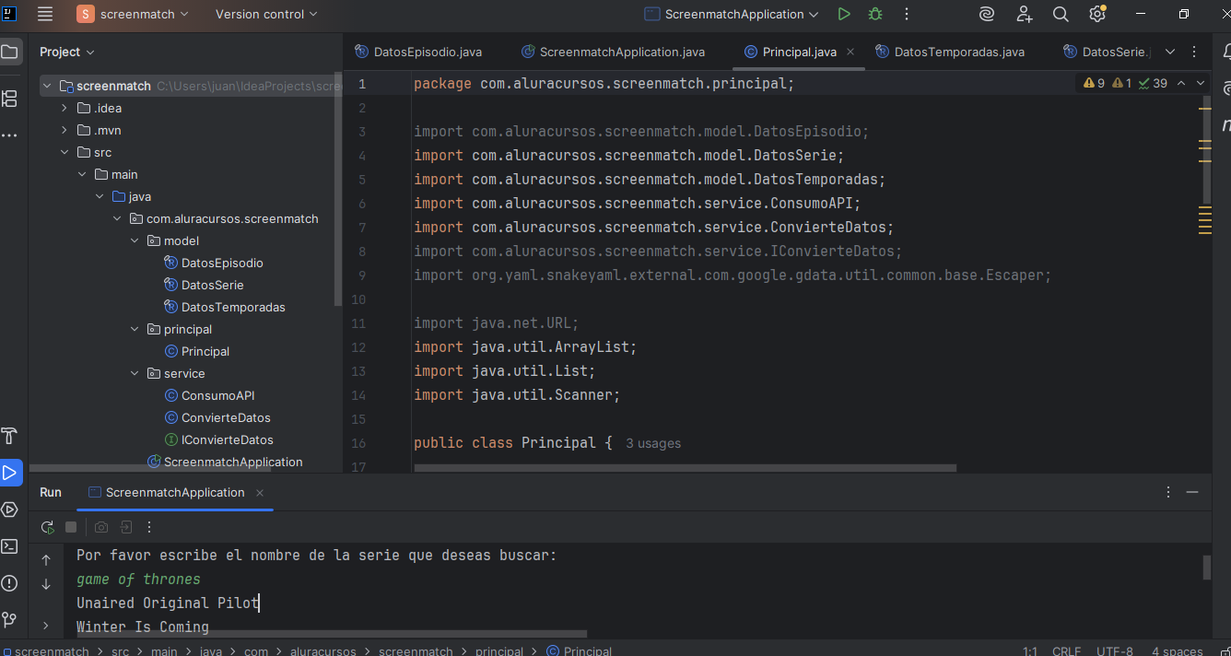
Task: Click the 3 usages hint
Action: 653,443
